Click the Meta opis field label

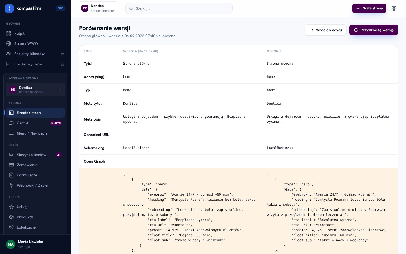point(92,119)
